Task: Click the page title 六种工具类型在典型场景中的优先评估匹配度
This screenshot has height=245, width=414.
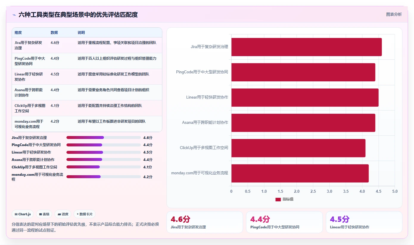Action: [78, 15]
